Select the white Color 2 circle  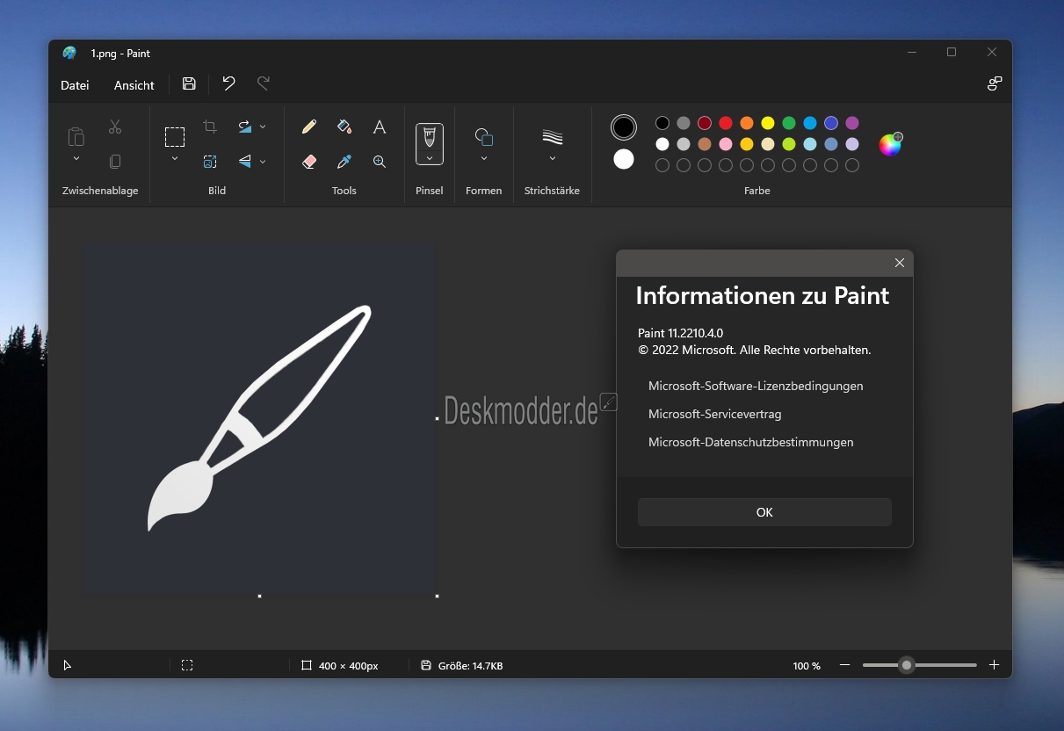(624, 159)
